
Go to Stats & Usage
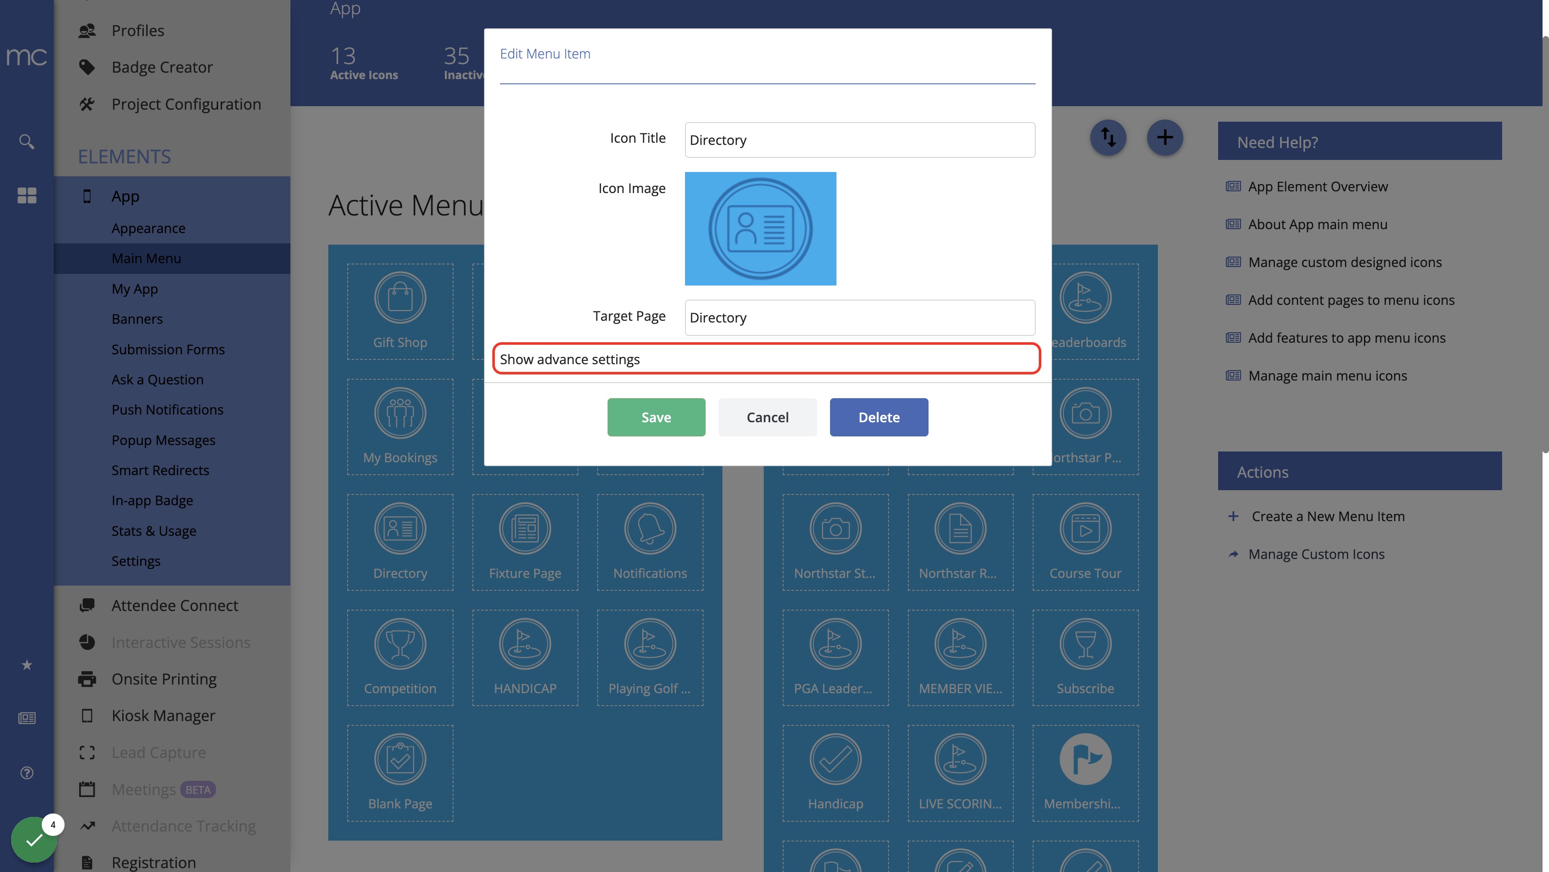pos(153,531)
